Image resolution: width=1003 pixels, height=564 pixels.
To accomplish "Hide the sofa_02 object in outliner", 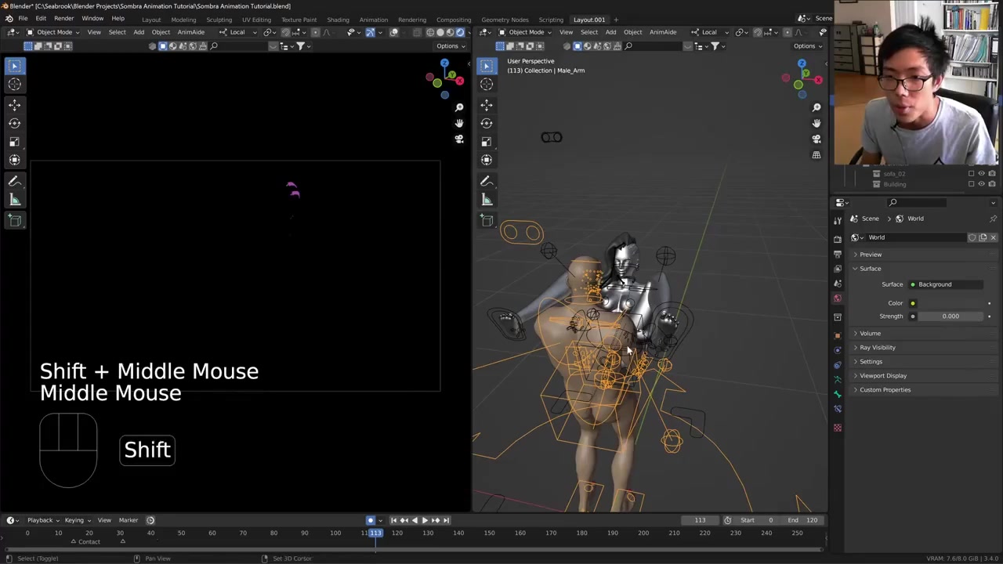I will pyautogui.click(x=981, y=174).
